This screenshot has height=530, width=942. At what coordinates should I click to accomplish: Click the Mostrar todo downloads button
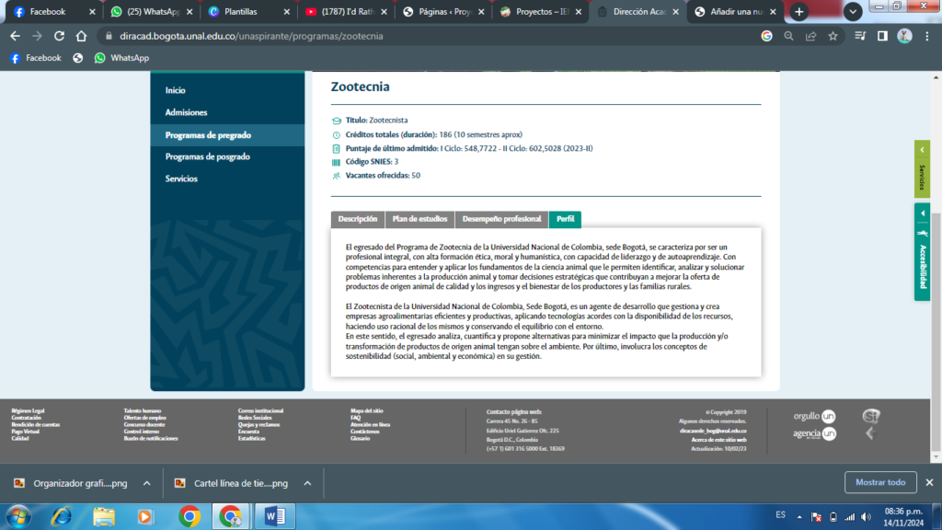point(879,482)
